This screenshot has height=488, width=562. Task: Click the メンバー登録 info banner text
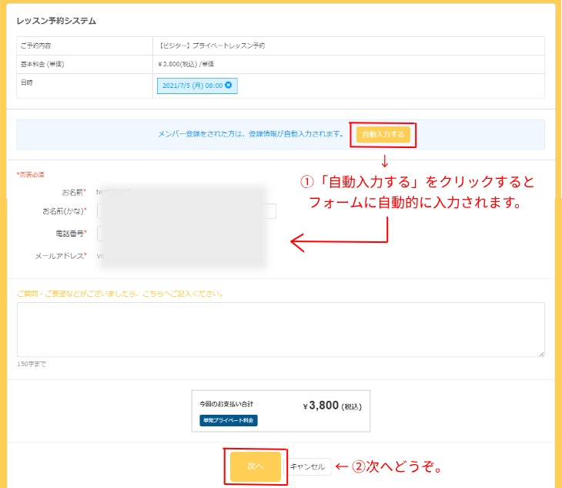click(x=250, y=134)
